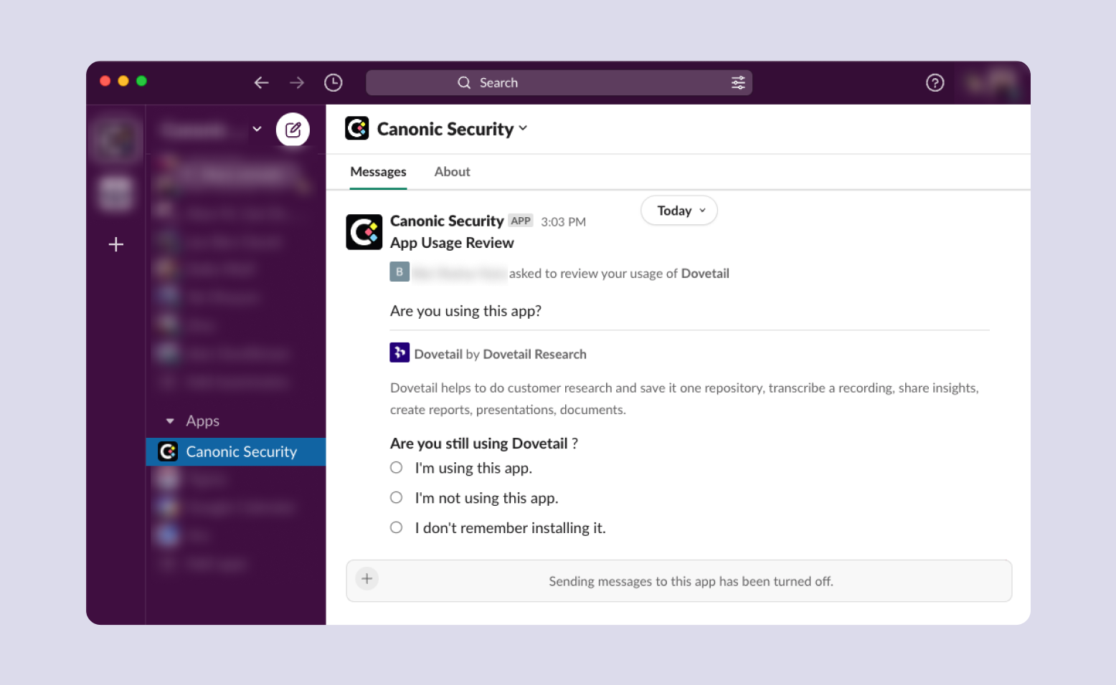Screen dimensions: 1116x685
Task: Select "I'm using this app" option
Action: point(396,467)
